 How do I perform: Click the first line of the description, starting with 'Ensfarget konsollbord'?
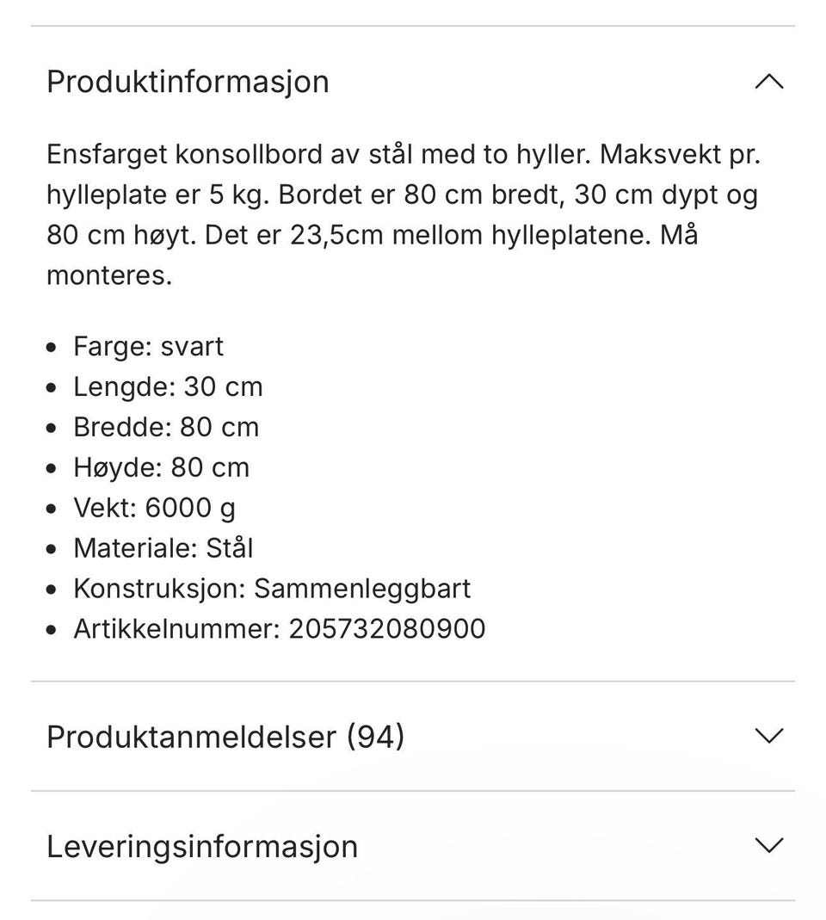[404, 155]
